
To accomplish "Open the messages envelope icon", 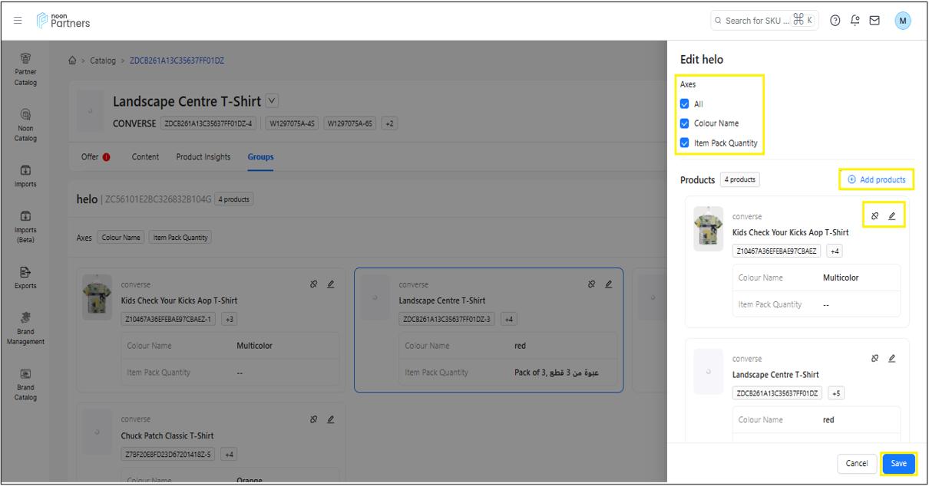I will tap(874, 21).
